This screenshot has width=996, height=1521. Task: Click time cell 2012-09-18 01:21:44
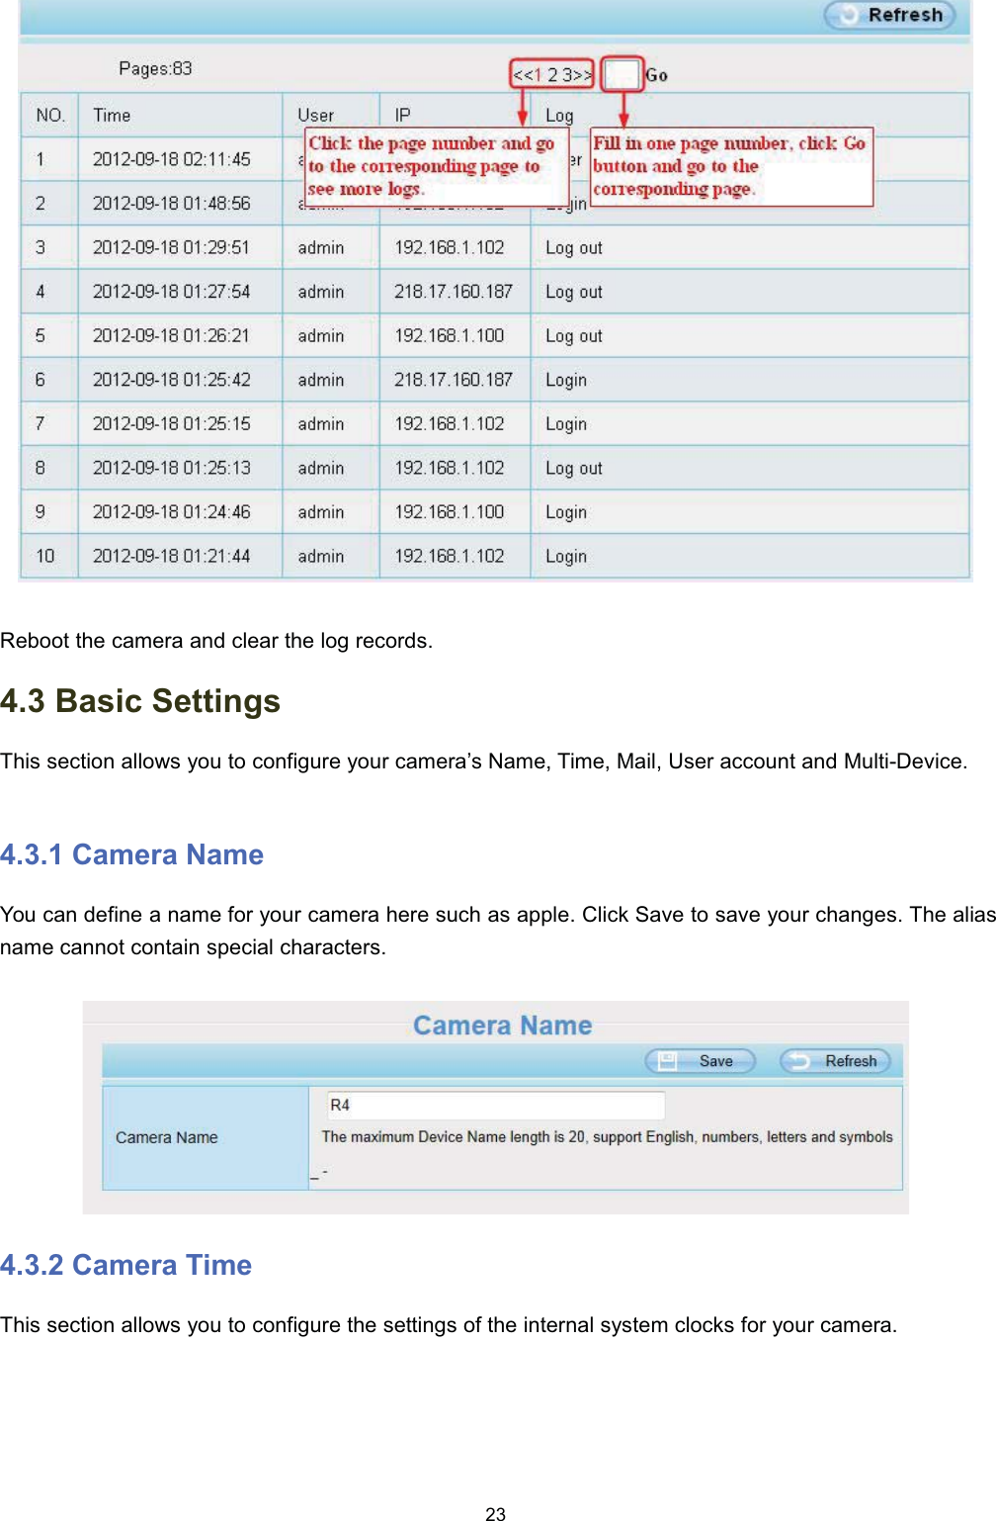pyautogui.click(x=172, y=556)
